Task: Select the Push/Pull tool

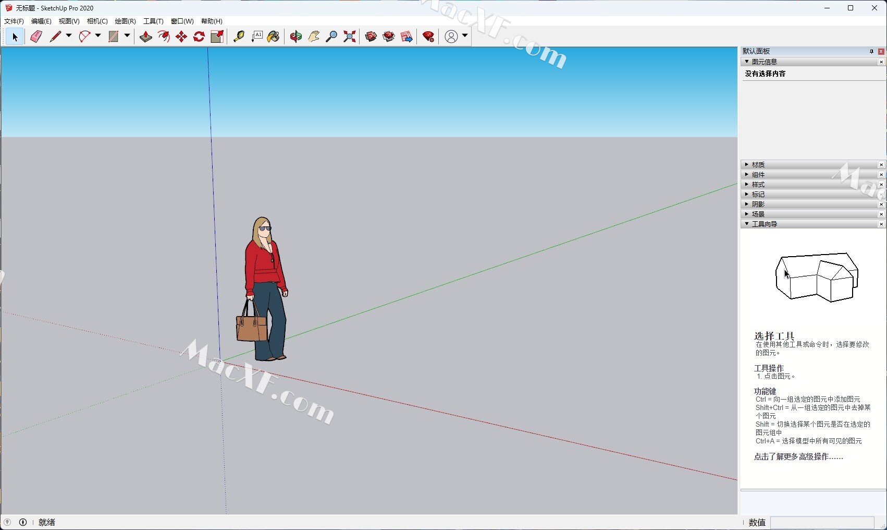Action: [x=146, y=37]
